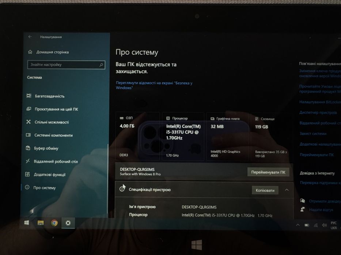Launch File Explorer from the taskbar
The image size is (341, 255).
[x=41, y=223]
